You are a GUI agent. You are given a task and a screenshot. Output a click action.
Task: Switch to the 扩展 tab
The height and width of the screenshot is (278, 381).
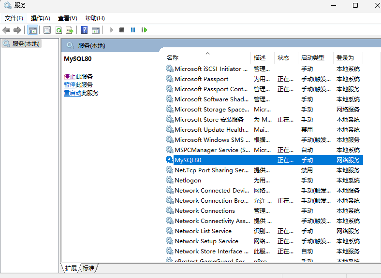coord(71,268)
